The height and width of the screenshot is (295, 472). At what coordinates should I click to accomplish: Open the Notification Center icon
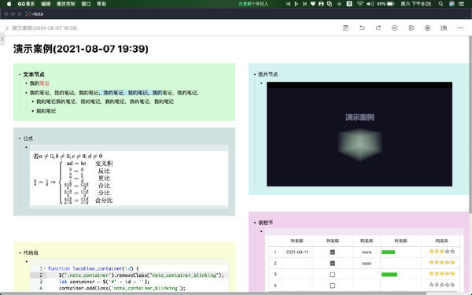(x=462, y=4)
